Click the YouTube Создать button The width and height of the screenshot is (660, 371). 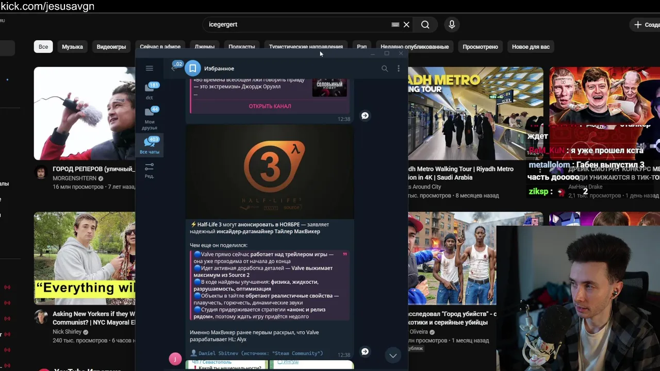click(646, 24)
